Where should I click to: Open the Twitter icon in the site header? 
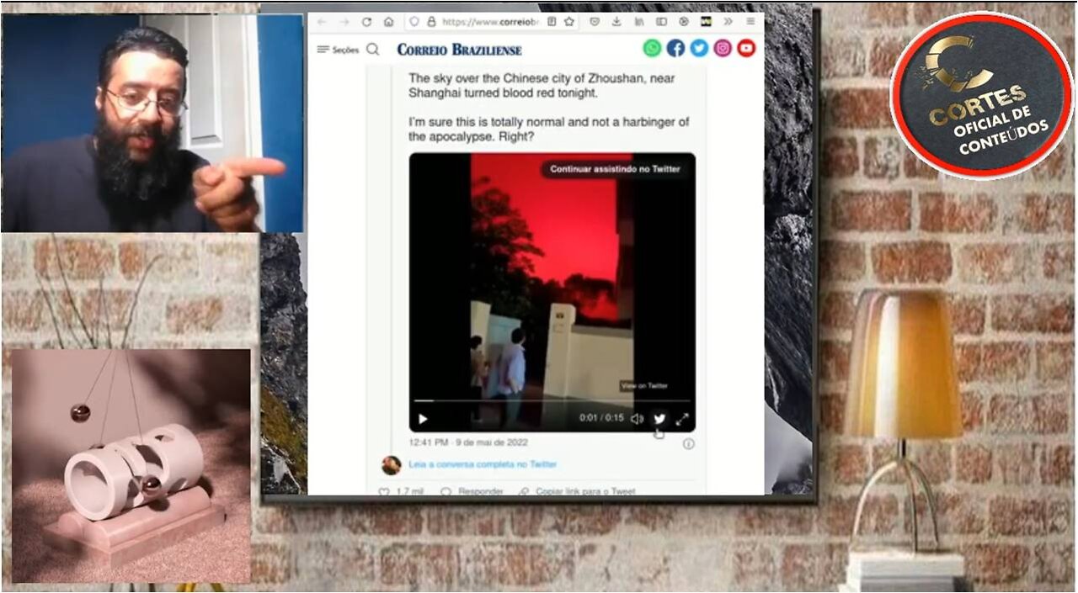699,49
